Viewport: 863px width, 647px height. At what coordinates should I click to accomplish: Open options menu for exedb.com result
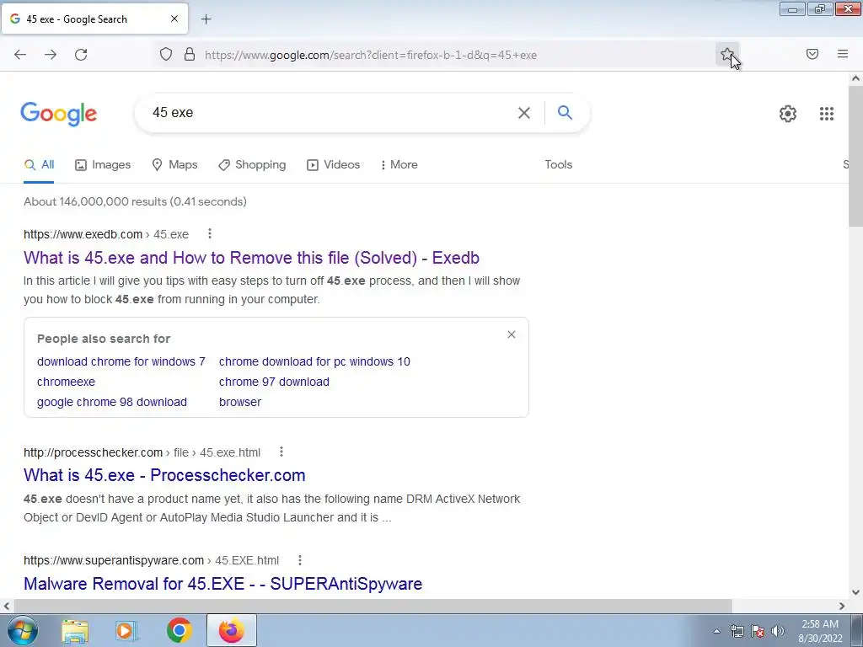click(x=210, y=234)
